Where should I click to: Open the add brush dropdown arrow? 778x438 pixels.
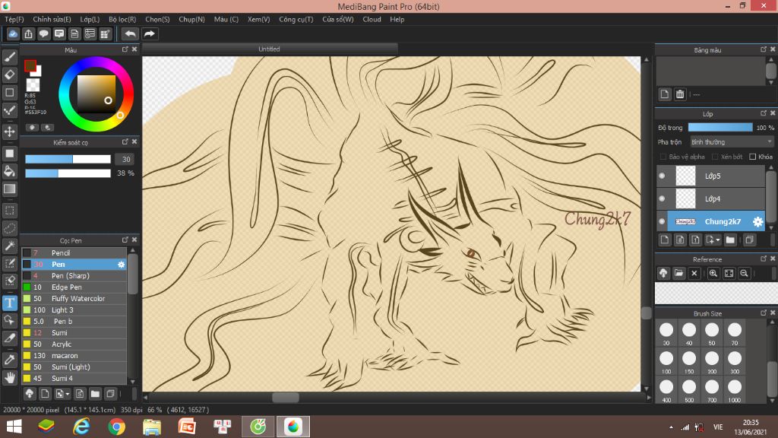tap(68, 394)
